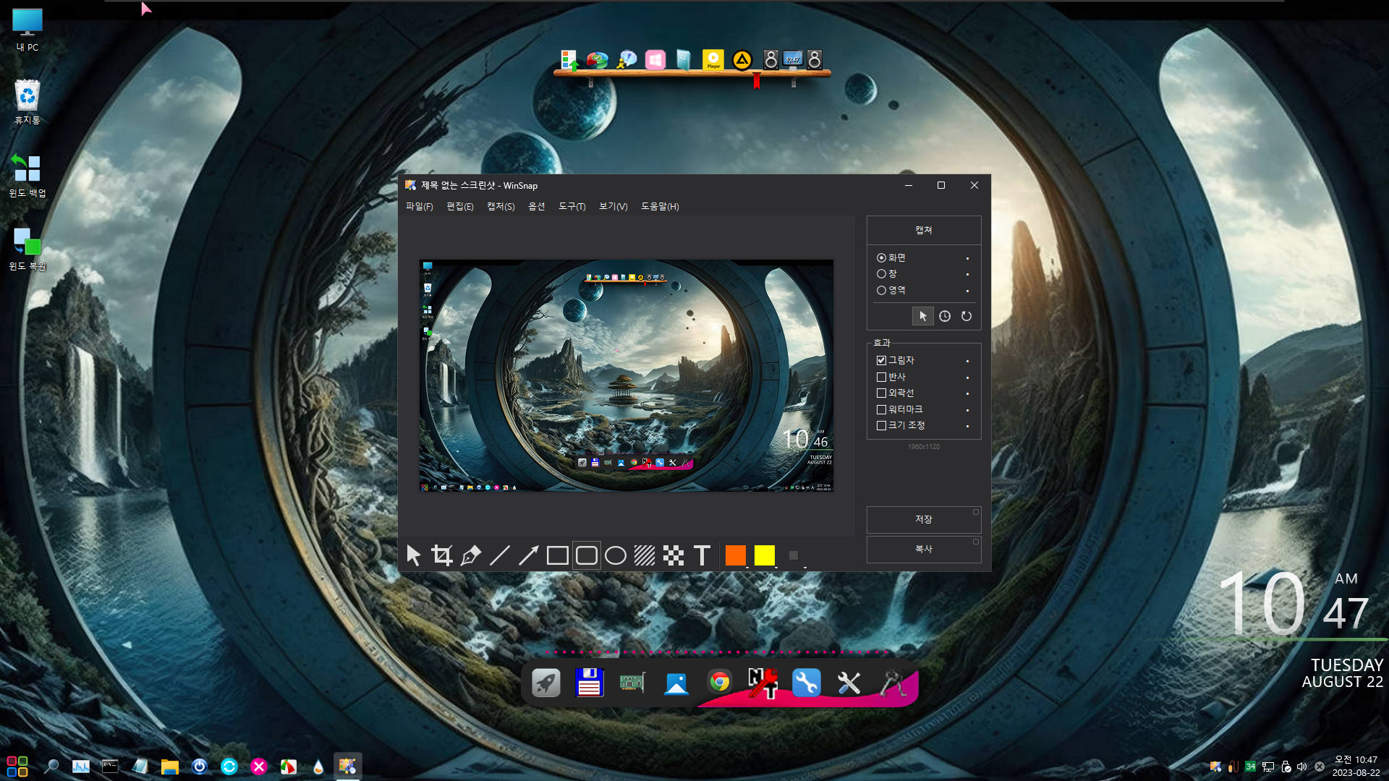Viewport: 1389px width, 781px height.
Task: Click the captured screenshot preview image
Action: point(626,375)
